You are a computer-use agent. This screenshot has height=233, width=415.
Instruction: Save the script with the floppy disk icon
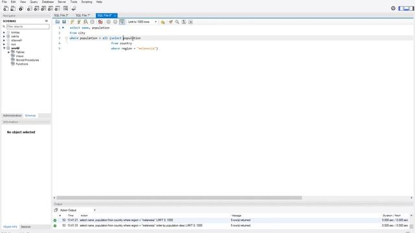(64, 22)
